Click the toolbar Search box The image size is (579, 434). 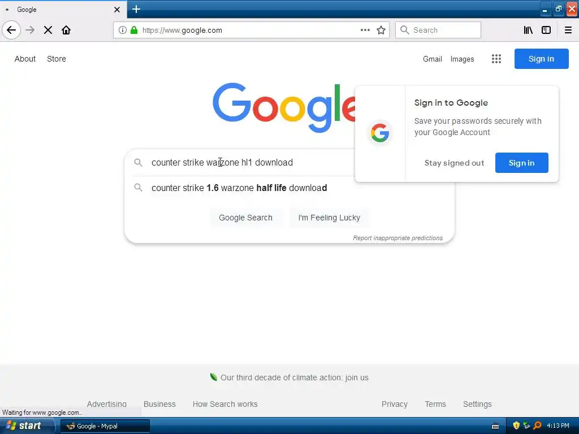[x=438, y=30]
